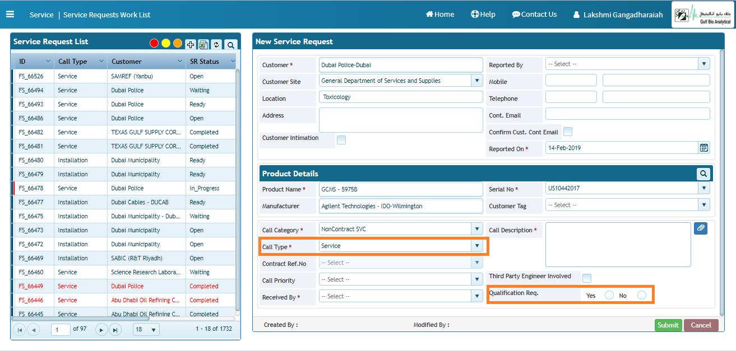Select the red row FS_66449 Dubai Police
This screenshot has width=736, height=351.
click(x=124, y=286)
